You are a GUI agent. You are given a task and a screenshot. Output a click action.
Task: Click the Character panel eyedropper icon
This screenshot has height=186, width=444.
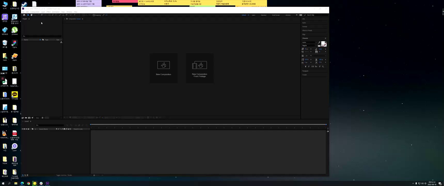click(x=319, y=43)
